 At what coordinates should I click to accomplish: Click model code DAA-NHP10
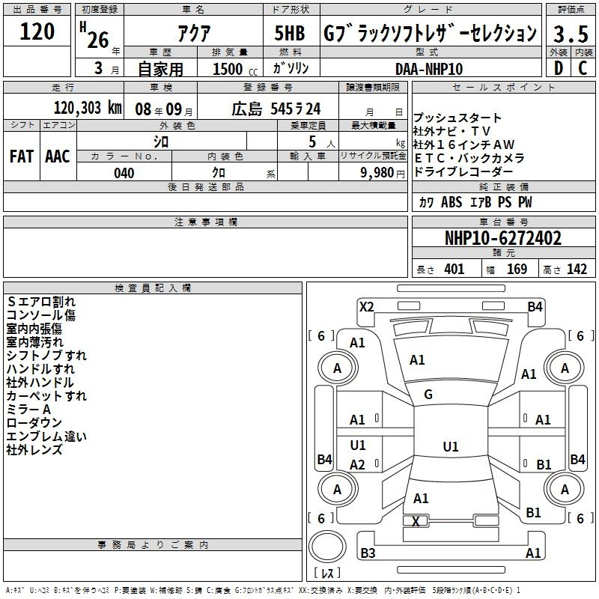click(429, 69)
